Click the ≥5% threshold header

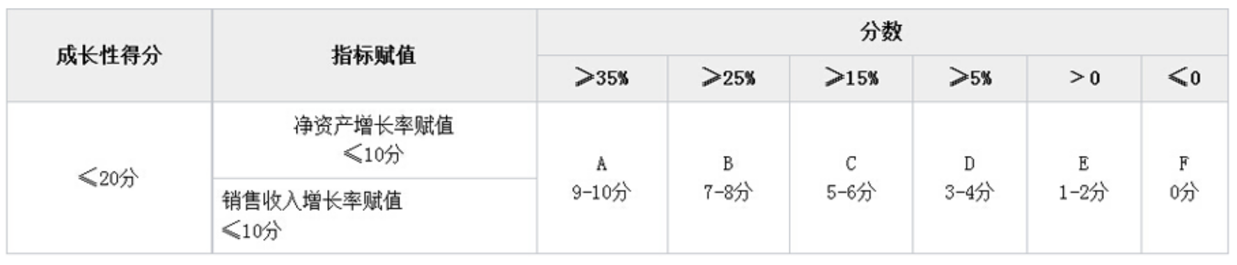click(x=970, y=78)
